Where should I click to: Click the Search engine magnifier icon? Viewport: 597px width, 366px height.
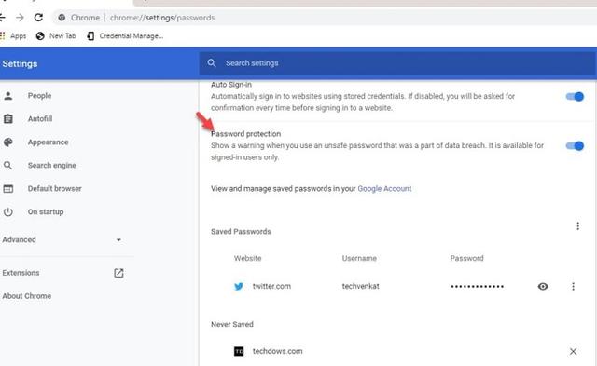(8, 166)
